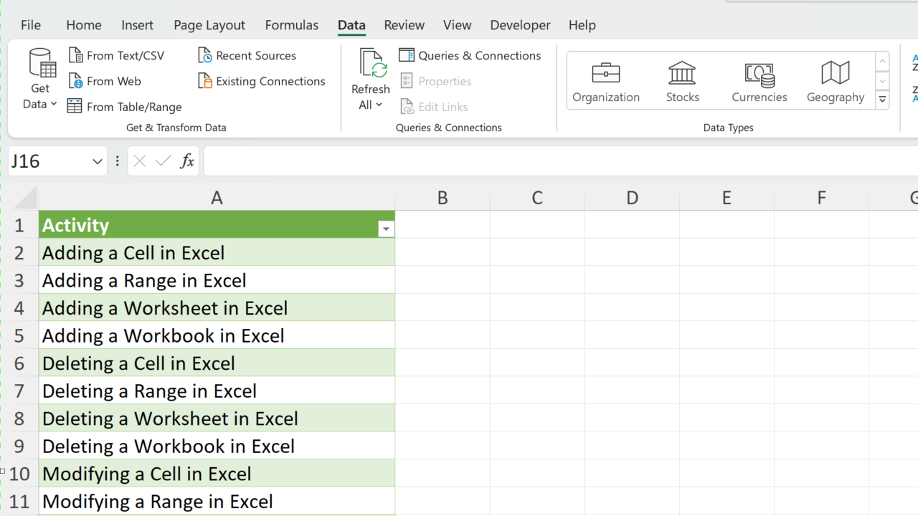Click From Table/Range icon
Screen dimensions: 918x516
click(x=75, y=107)
